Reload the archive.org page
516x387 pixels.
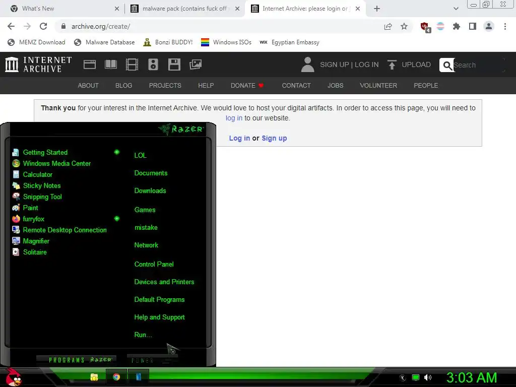click(x=43, y=26)
